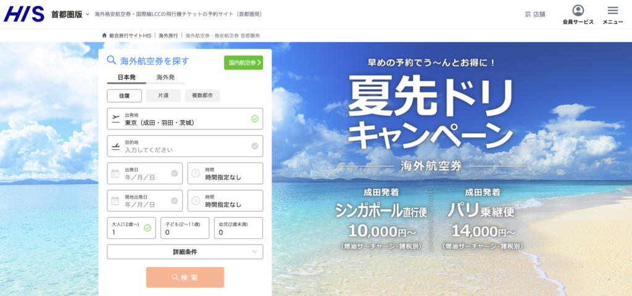Open the 出発日 時間 time dropdown

point(225,173)
